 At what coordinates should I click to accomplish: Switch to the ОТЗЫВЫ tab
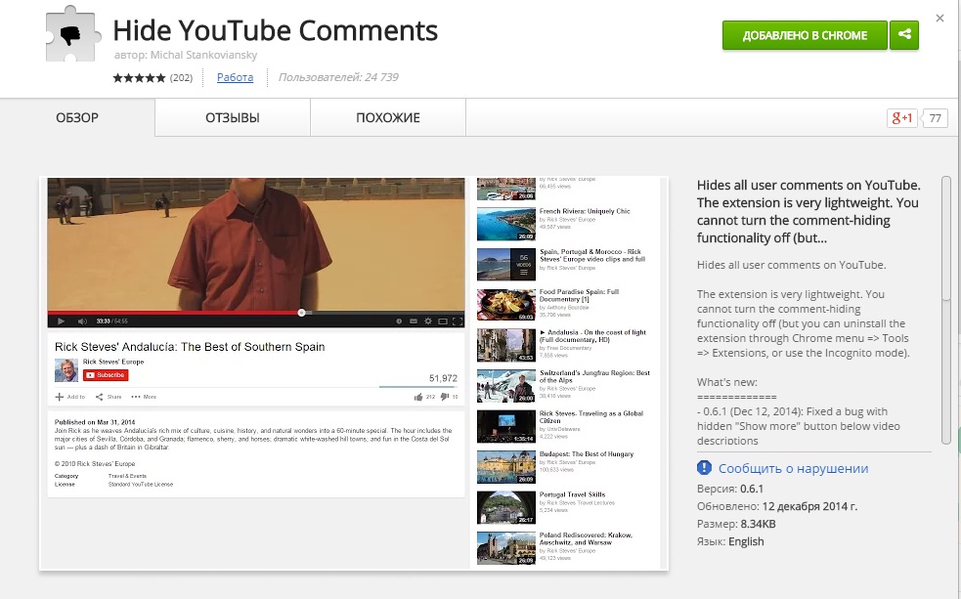point(231,116)
